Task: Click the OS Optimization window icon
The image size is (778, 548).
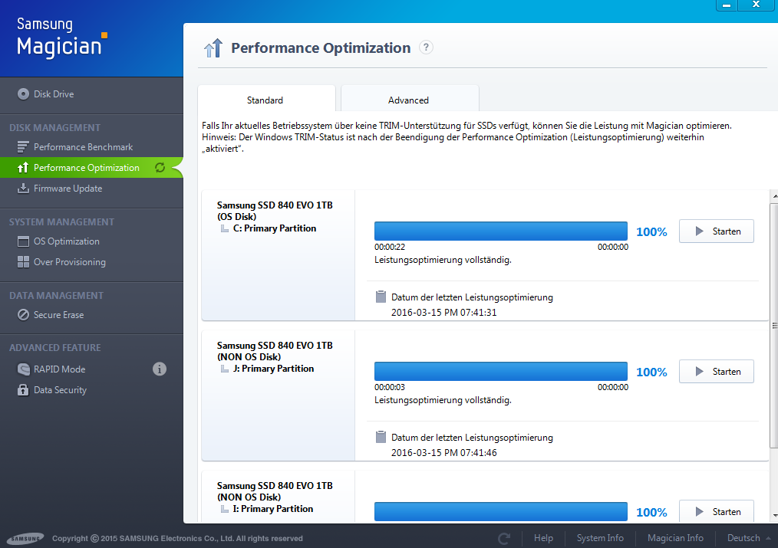Action: click(23, 241)
